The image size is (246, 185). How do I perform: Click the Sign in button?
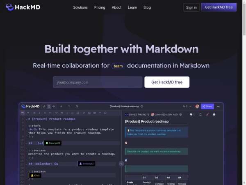coord(191,7)
